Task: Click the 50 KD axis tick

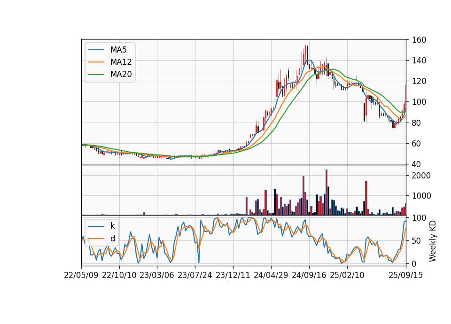Action: coord(417,241)
